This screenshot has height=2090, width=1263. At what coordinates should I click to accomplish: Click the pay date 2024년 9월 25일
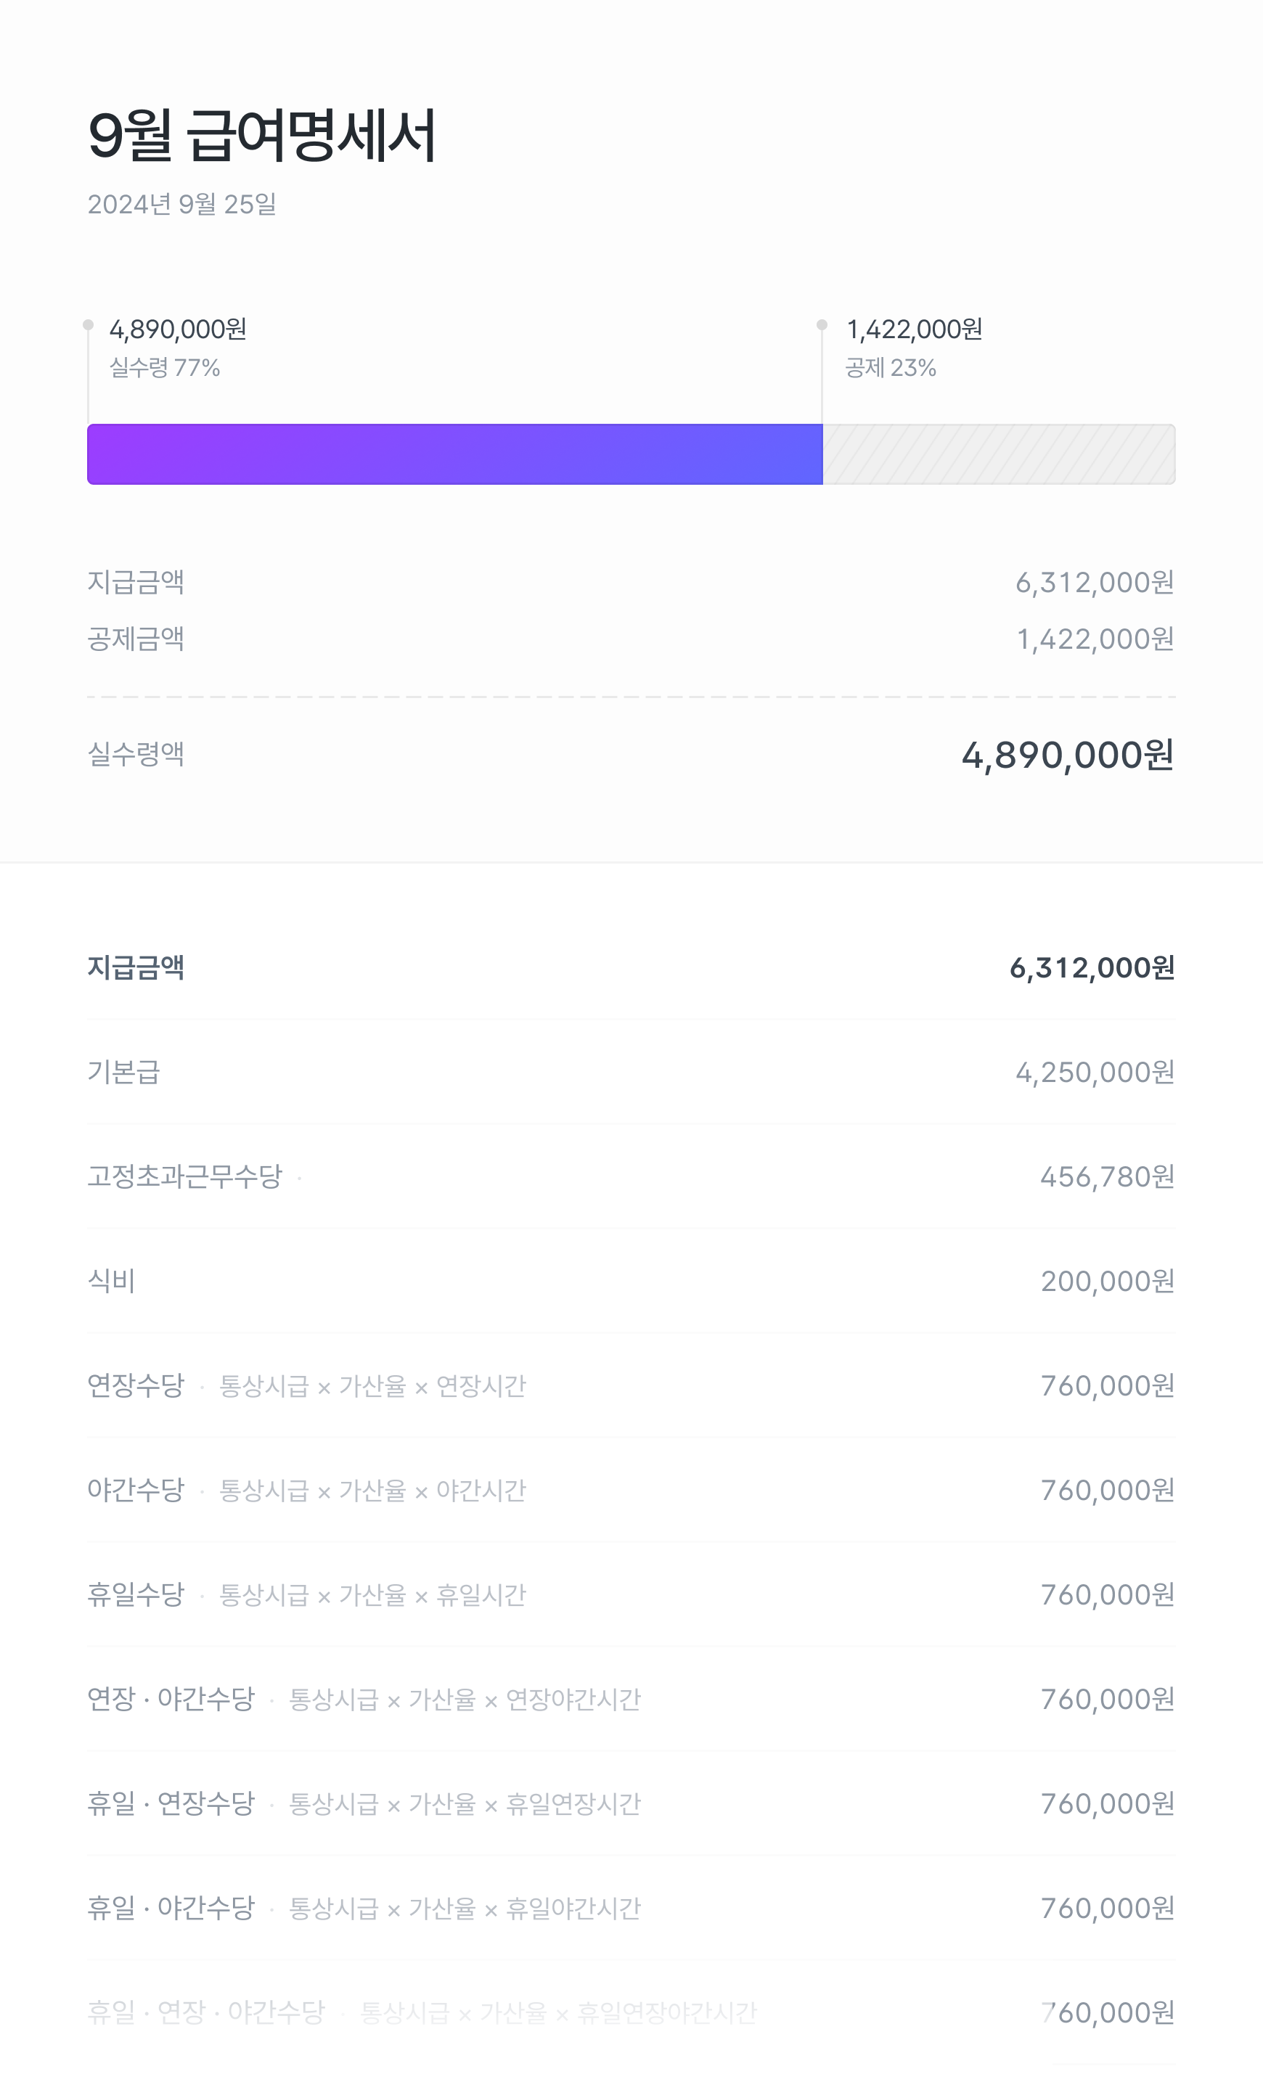point(181,205)
